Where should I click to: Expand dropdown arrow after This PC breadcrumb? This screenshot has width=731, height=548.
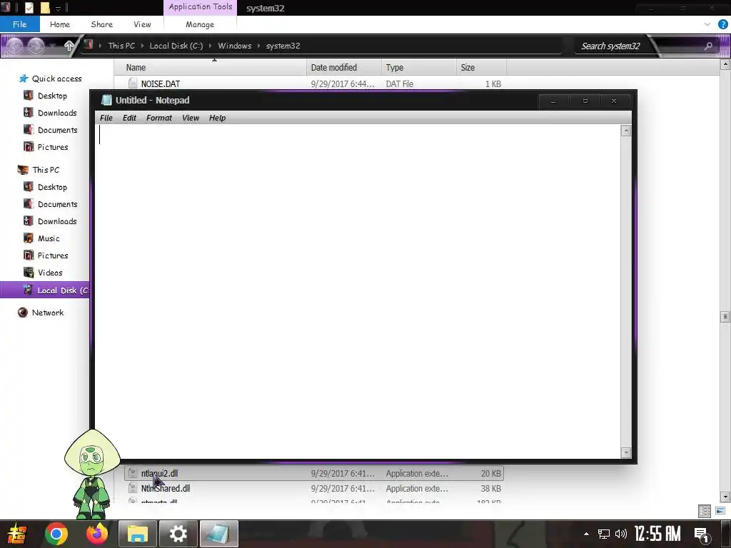click(x=142, y=46)
